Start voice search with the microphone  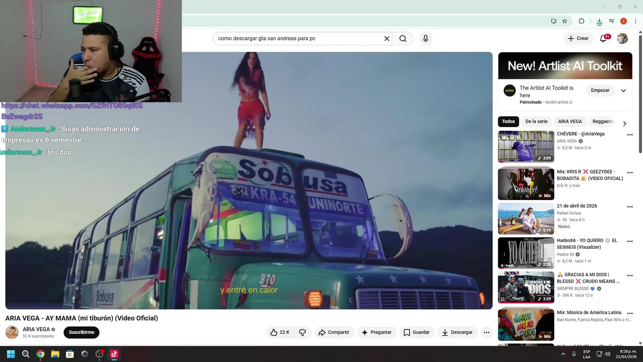(425, 39)
